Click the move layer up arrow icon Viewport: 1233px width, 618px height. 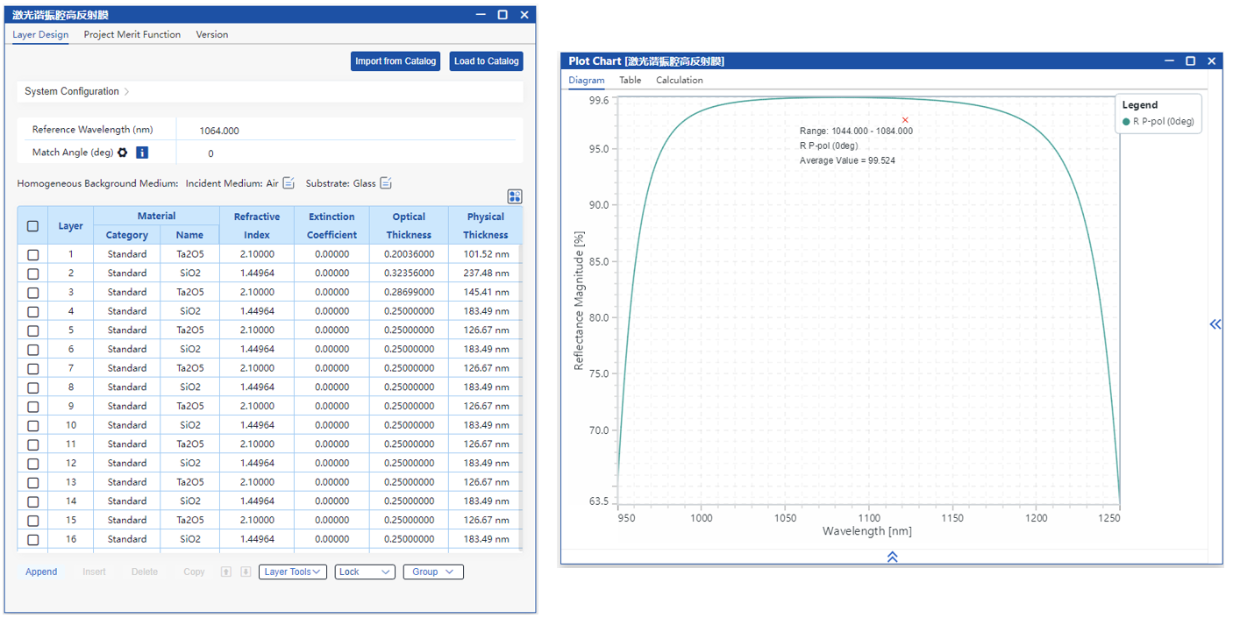point(226,572)
